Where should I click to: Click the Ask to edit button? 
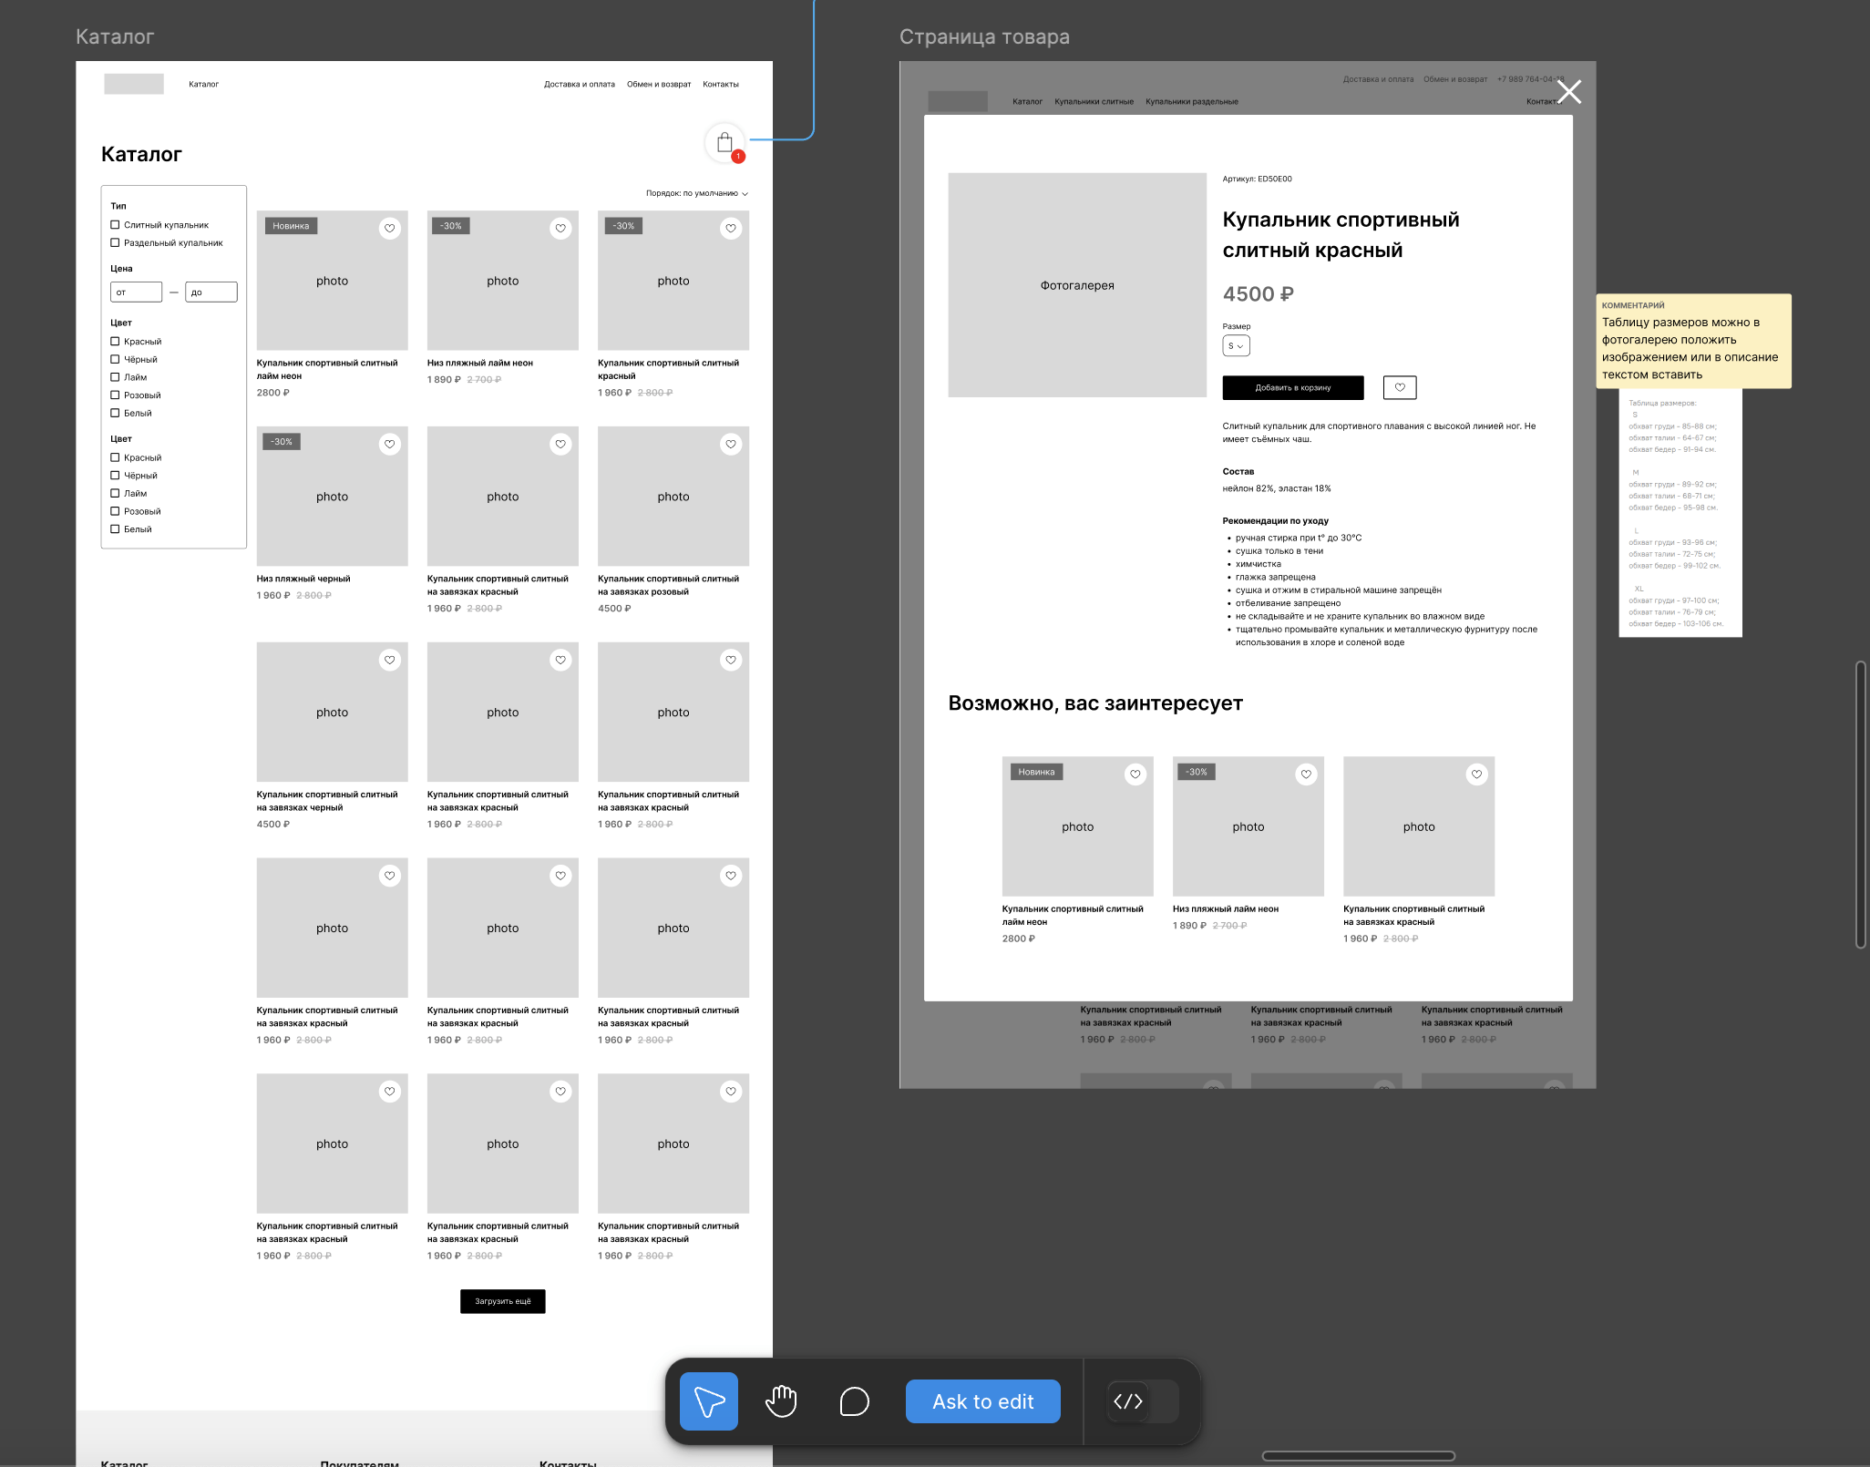(982, 1401)
